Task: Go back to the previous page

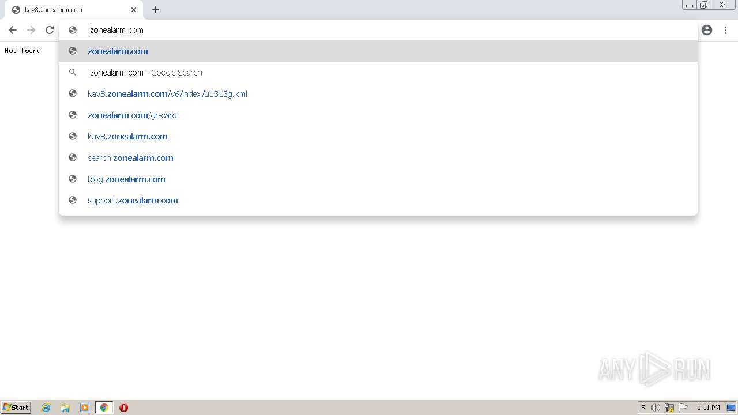Action: pyautogui.click(x=13, y=30)
